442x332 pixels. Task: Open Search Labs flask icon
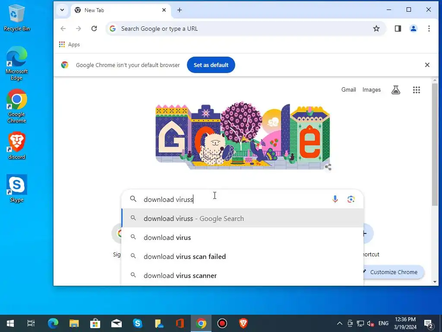pyautogui.click(x=396, y=90)
